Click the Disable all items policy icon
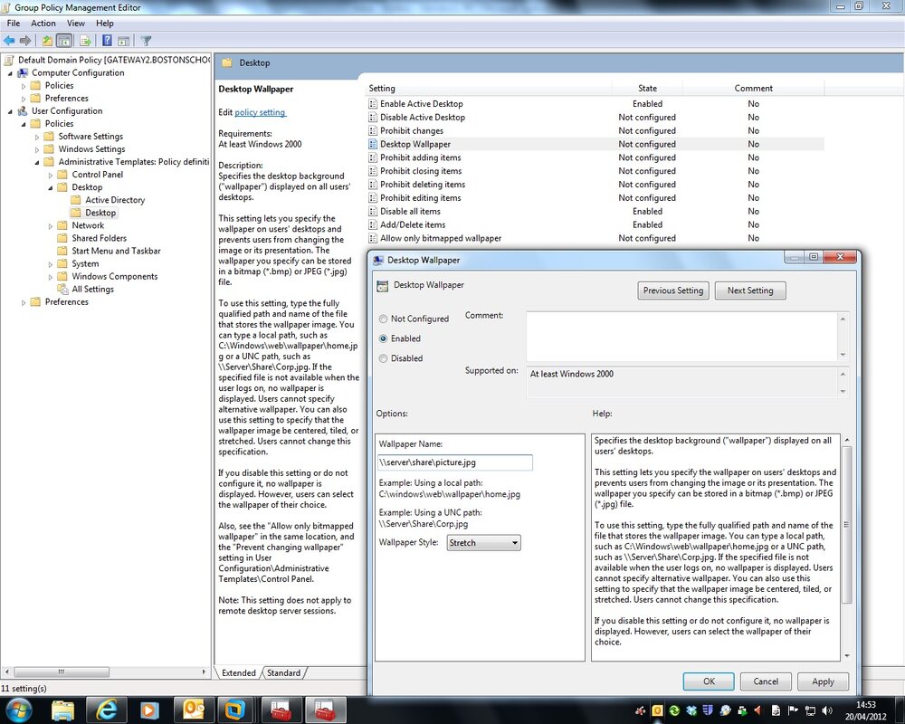Viewport: 905px width, 724px height. click(373, 211)
